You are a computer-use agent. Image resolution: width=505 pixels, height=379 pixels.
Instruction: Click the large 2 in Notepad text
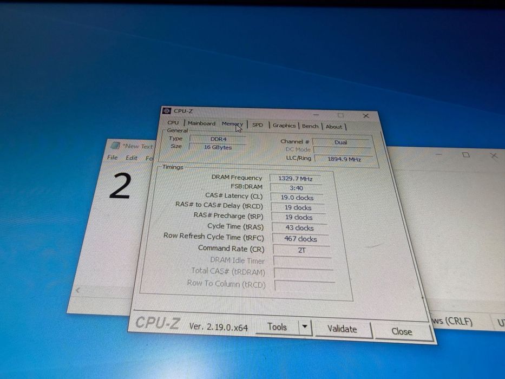[120, 186]
